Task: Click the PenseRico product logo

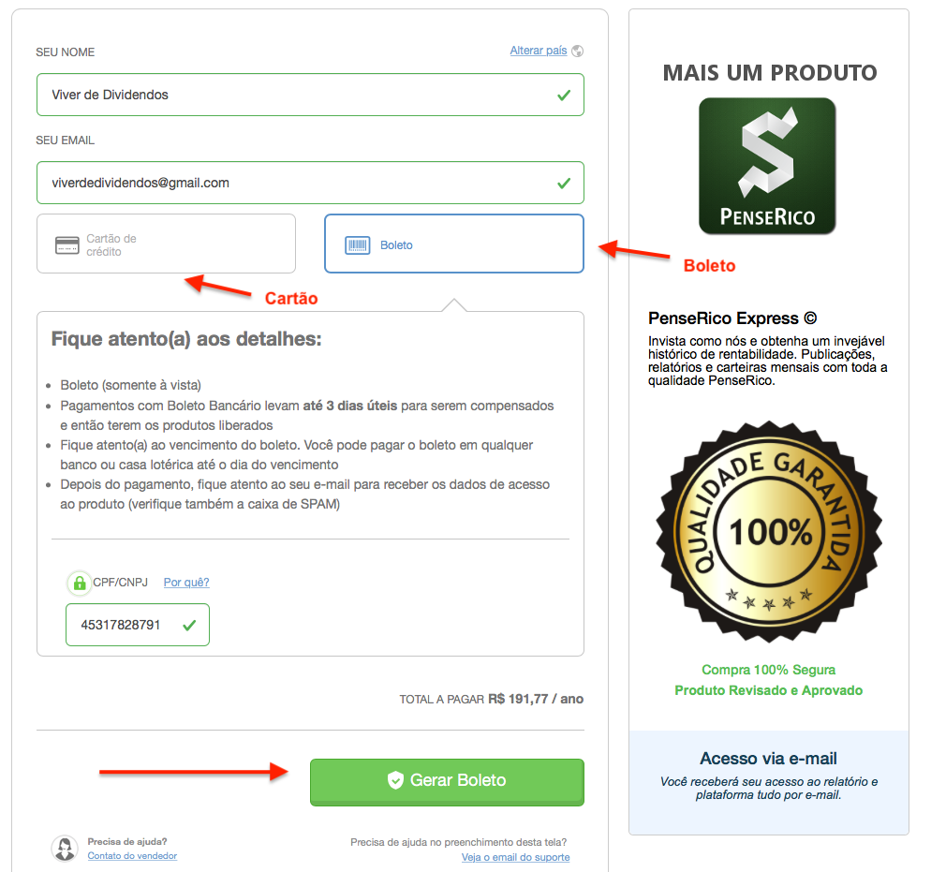Action: [767, 166]
